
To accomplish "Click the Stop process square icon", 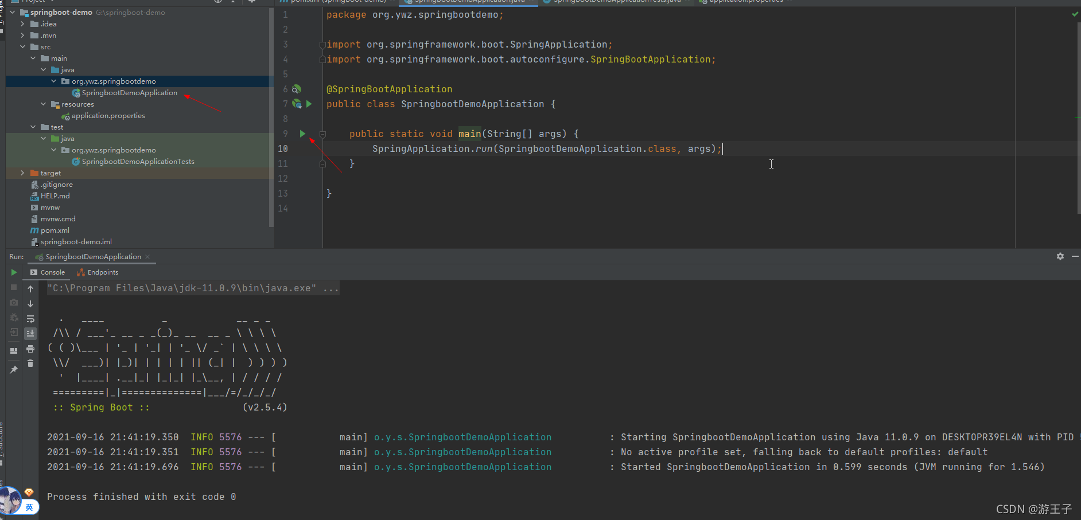I will click(14, 287).
